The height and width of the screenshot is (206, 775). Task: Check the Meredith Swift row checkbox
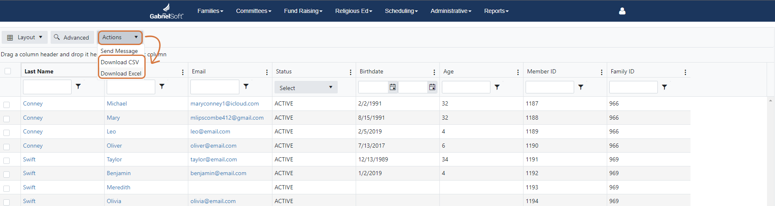tap(7, 188)
